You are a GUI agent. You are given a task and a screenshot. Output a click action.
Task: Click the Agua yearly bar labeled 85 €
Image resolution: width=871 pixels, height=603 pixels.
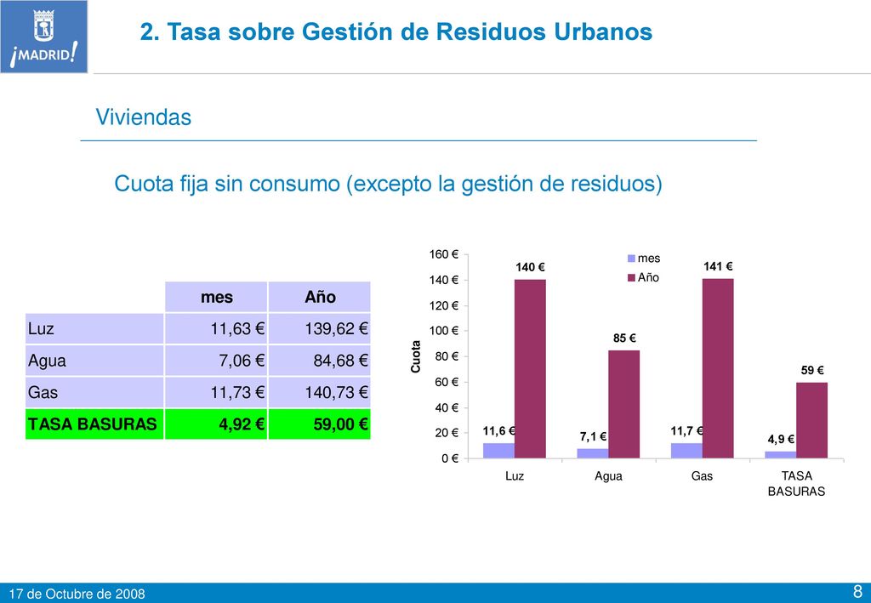[x=623, y=404]
